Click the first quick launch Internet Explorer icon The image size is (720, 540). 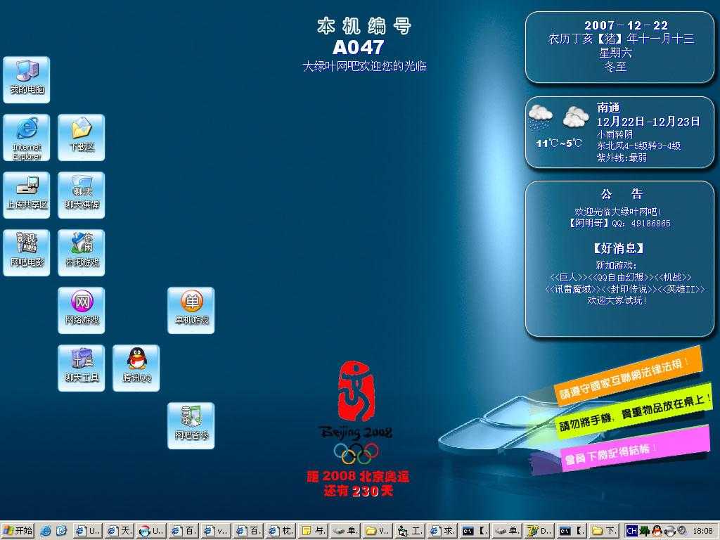coord(46,532)
